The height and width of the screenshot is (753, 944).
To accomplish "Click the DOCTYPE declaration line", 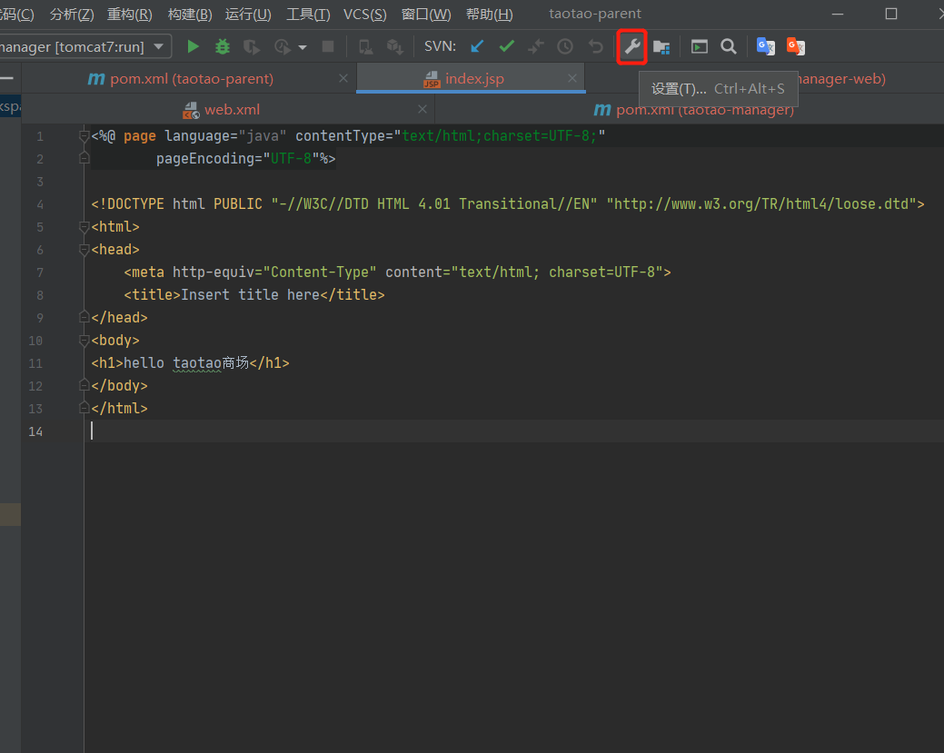I will pos(508,204).
